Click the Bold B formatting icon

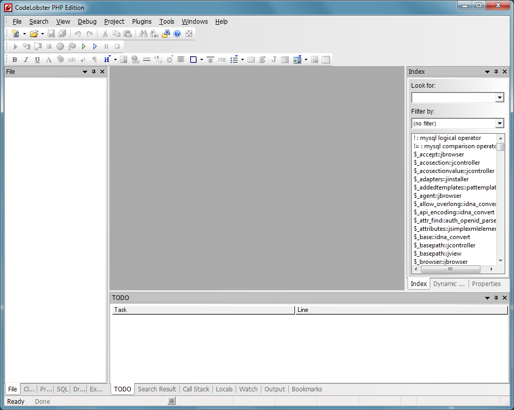[x=14, y=60]
